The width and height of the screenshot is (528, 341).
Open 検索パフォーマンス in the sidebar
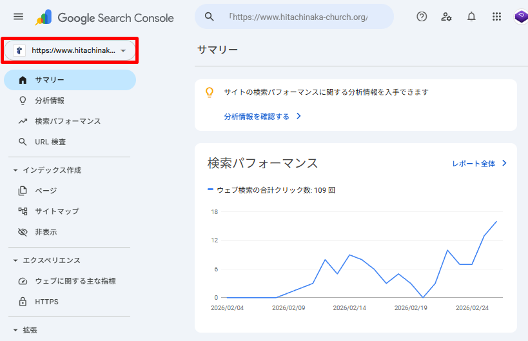68,121
